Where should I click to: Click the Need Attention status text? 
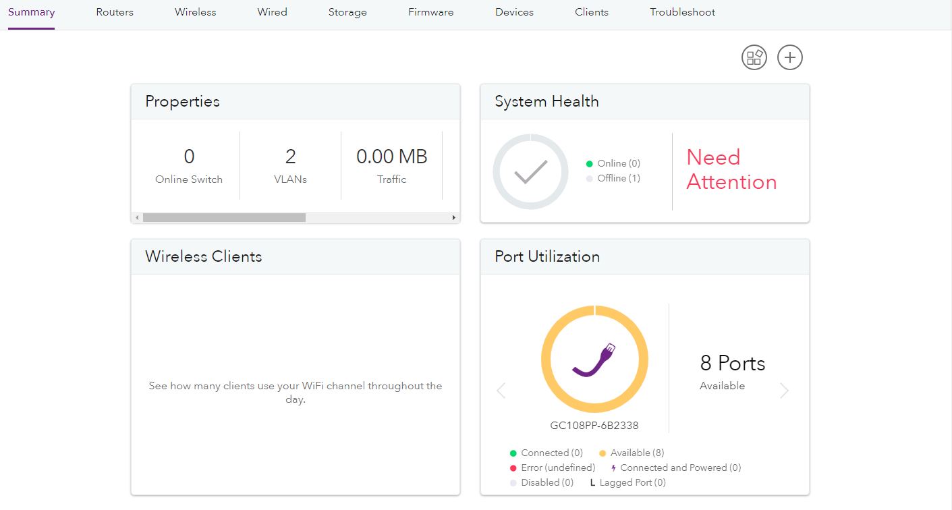pyautogui.click(x=731, y=169)
